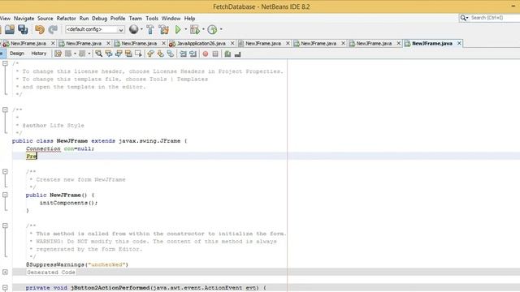Image resolution: width=520 pixels, height=292 pixels.
Task: Collapse the 'This method is called' comment fold
Action: (x=5, y=225)
